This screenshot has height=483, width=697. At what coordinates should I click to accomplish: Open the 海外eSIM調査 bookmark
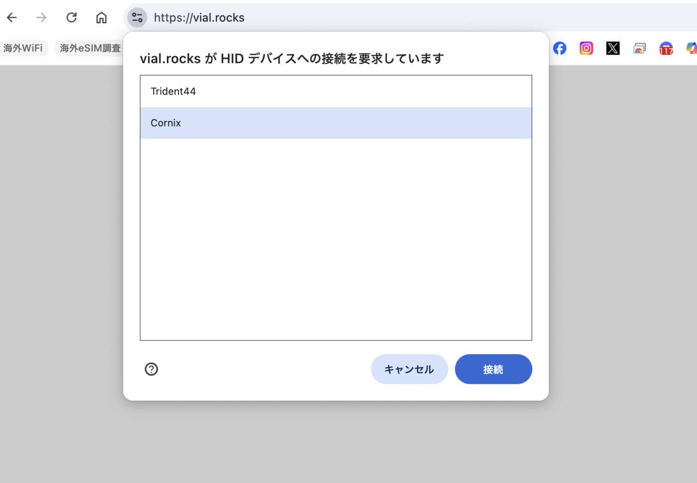click(x=89, y=48)
